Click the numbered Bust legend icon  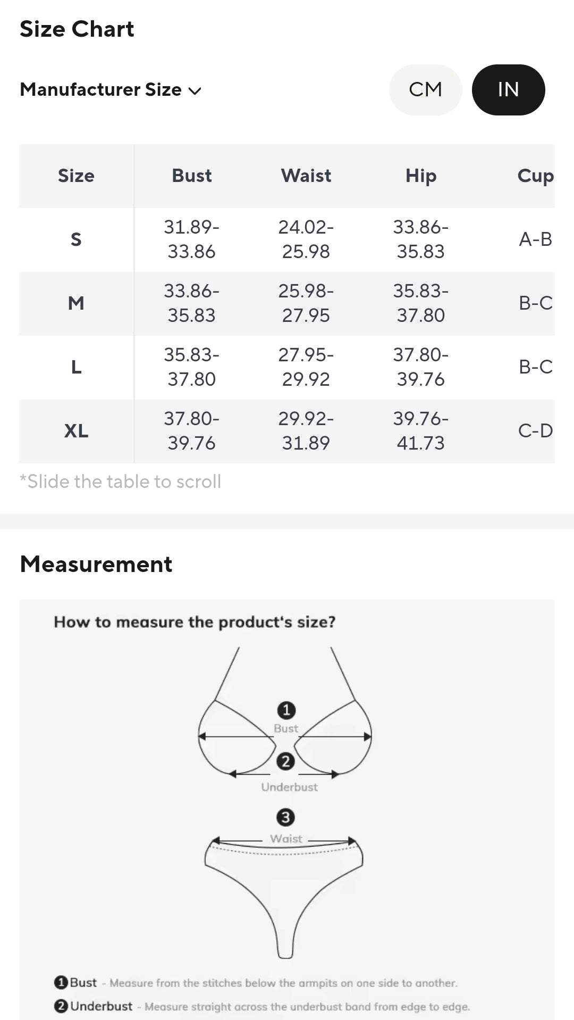[x=61, y=982]
